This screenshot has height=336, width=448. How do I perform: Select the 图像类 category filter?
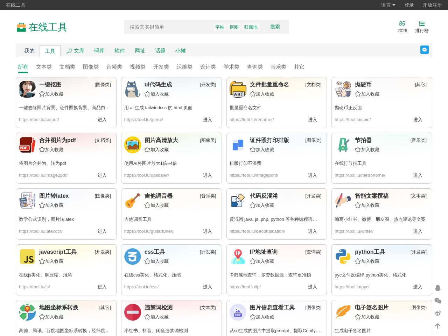91,67
